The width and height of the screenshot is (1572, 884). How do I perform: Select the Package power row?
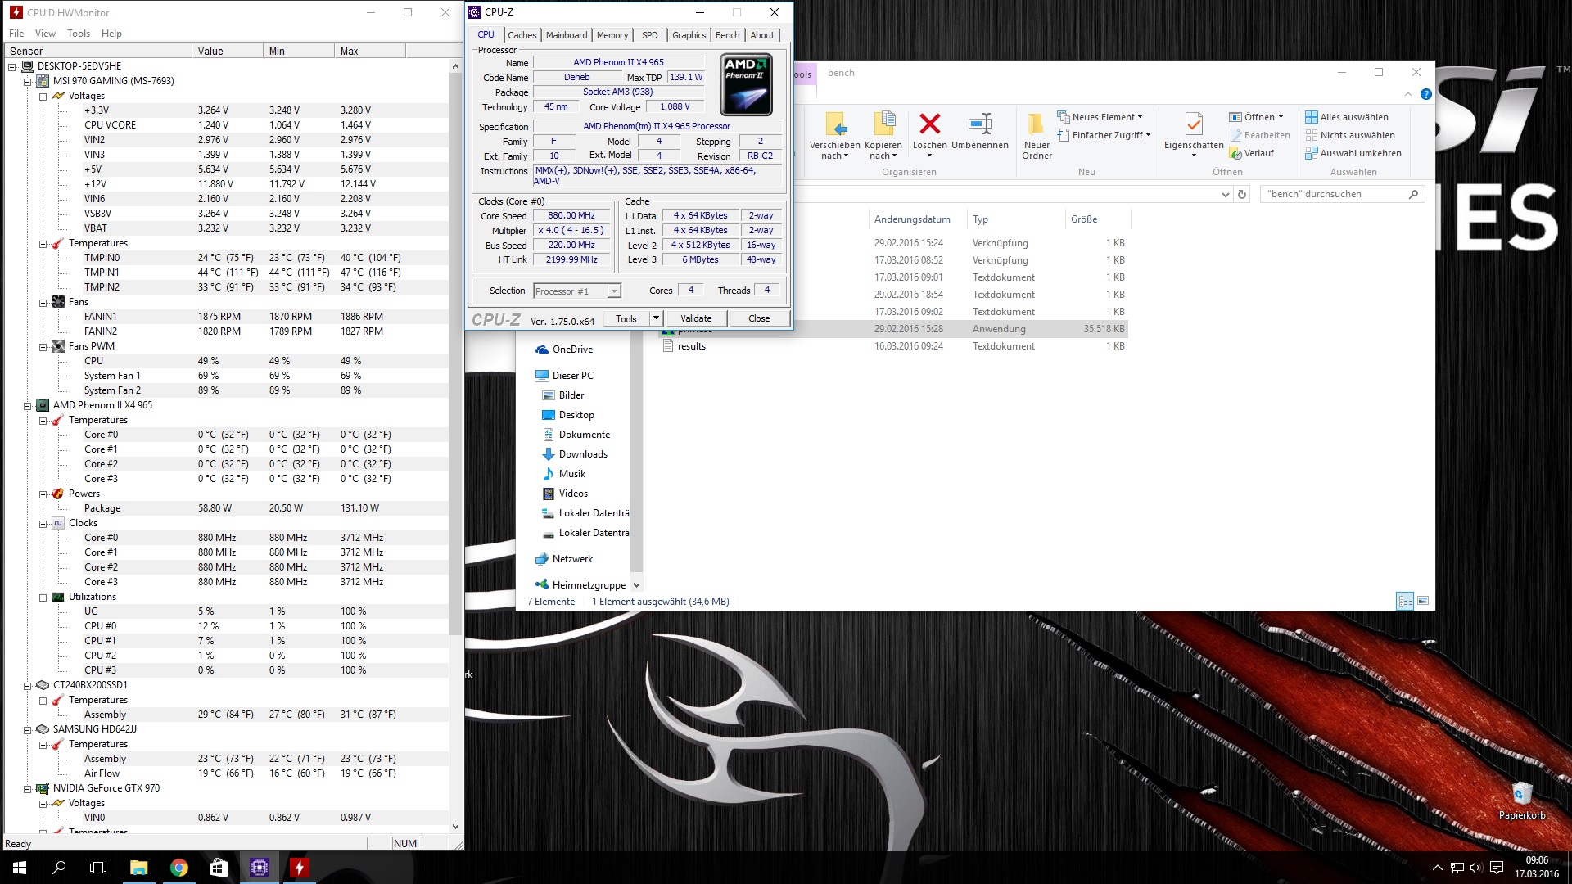pos(225,508)
